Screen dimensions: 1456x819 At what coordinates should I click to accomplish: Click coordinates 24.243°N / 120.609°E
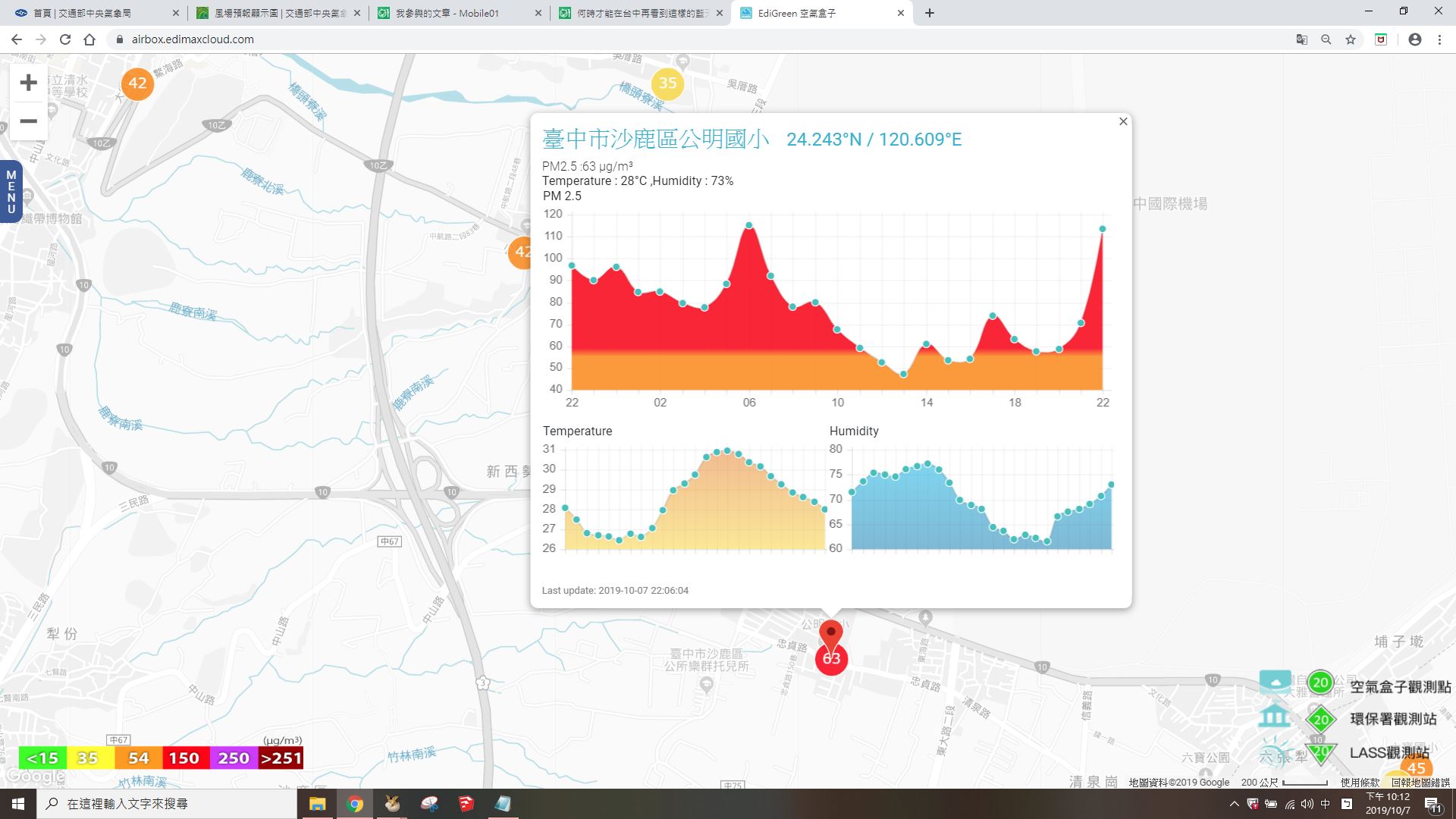(x=874, y=140)
